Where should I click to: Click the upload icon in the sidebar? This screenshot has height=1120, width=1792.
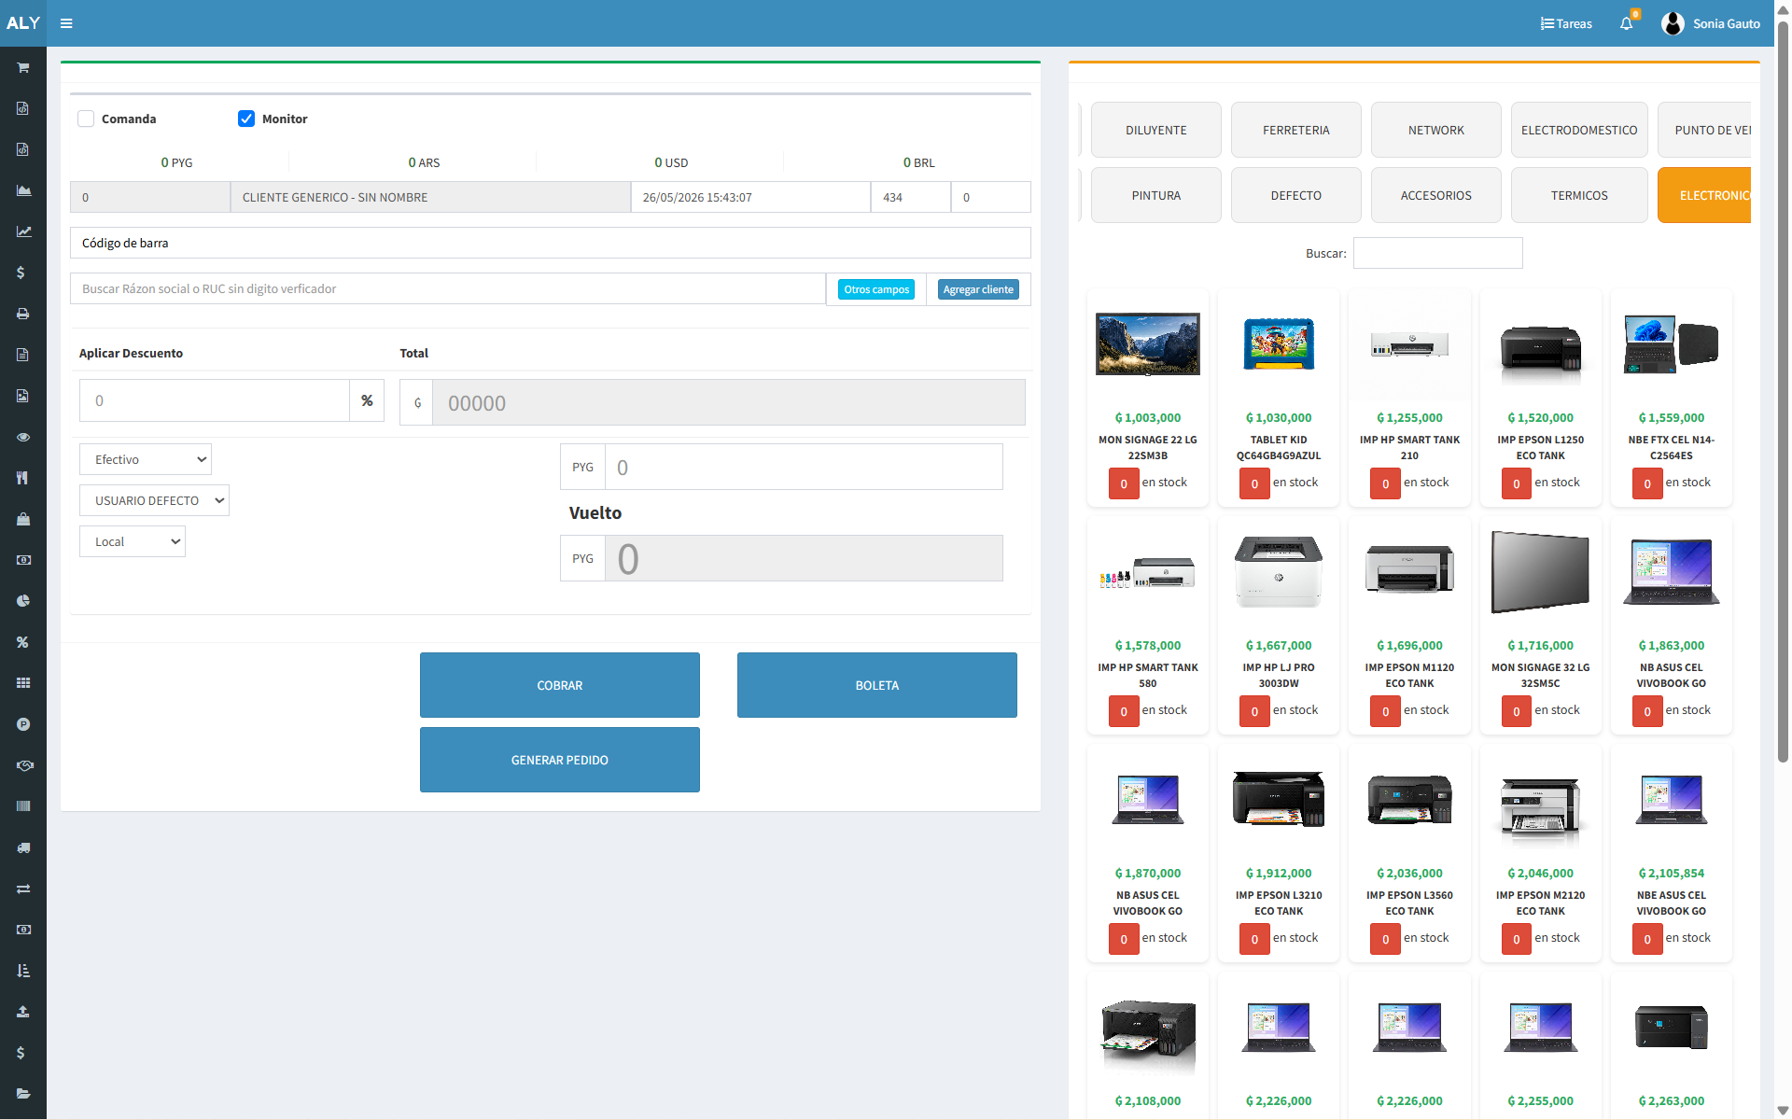pyautogui.click(x=23, y=1012)
